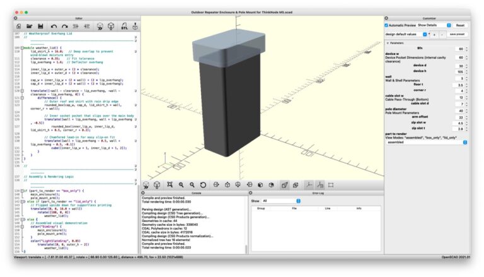Open the Show All filter dropdown in Error-Log
Screen dimensions: 484x277
point(281,201)
